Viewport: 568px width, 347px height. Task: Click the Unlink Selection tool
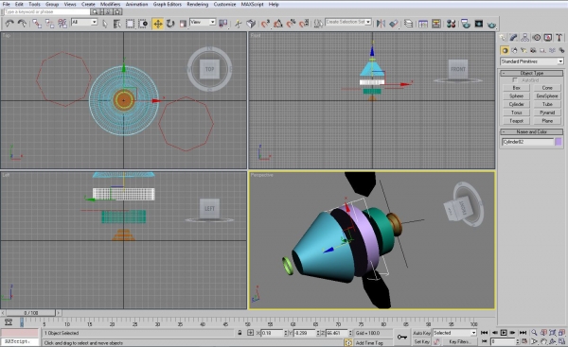click(x=49, y=24)
